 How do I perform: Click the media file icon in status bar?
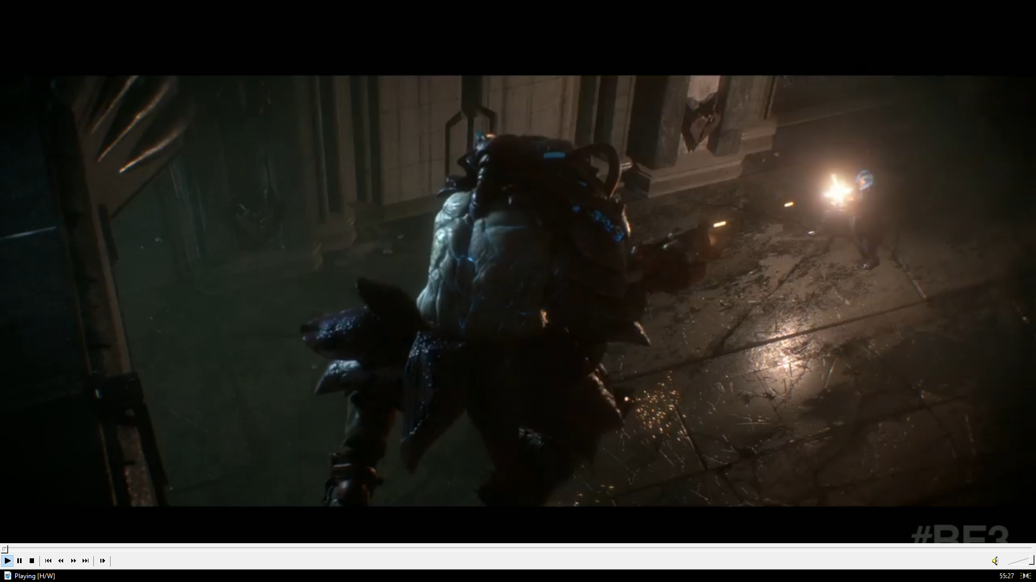[x=8, y=576]
